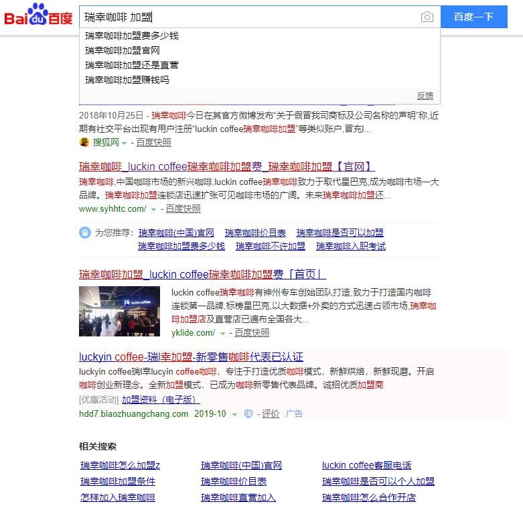
Task: Open 百度快照 for syhhtc.com result
Action: tap(183, 209)
